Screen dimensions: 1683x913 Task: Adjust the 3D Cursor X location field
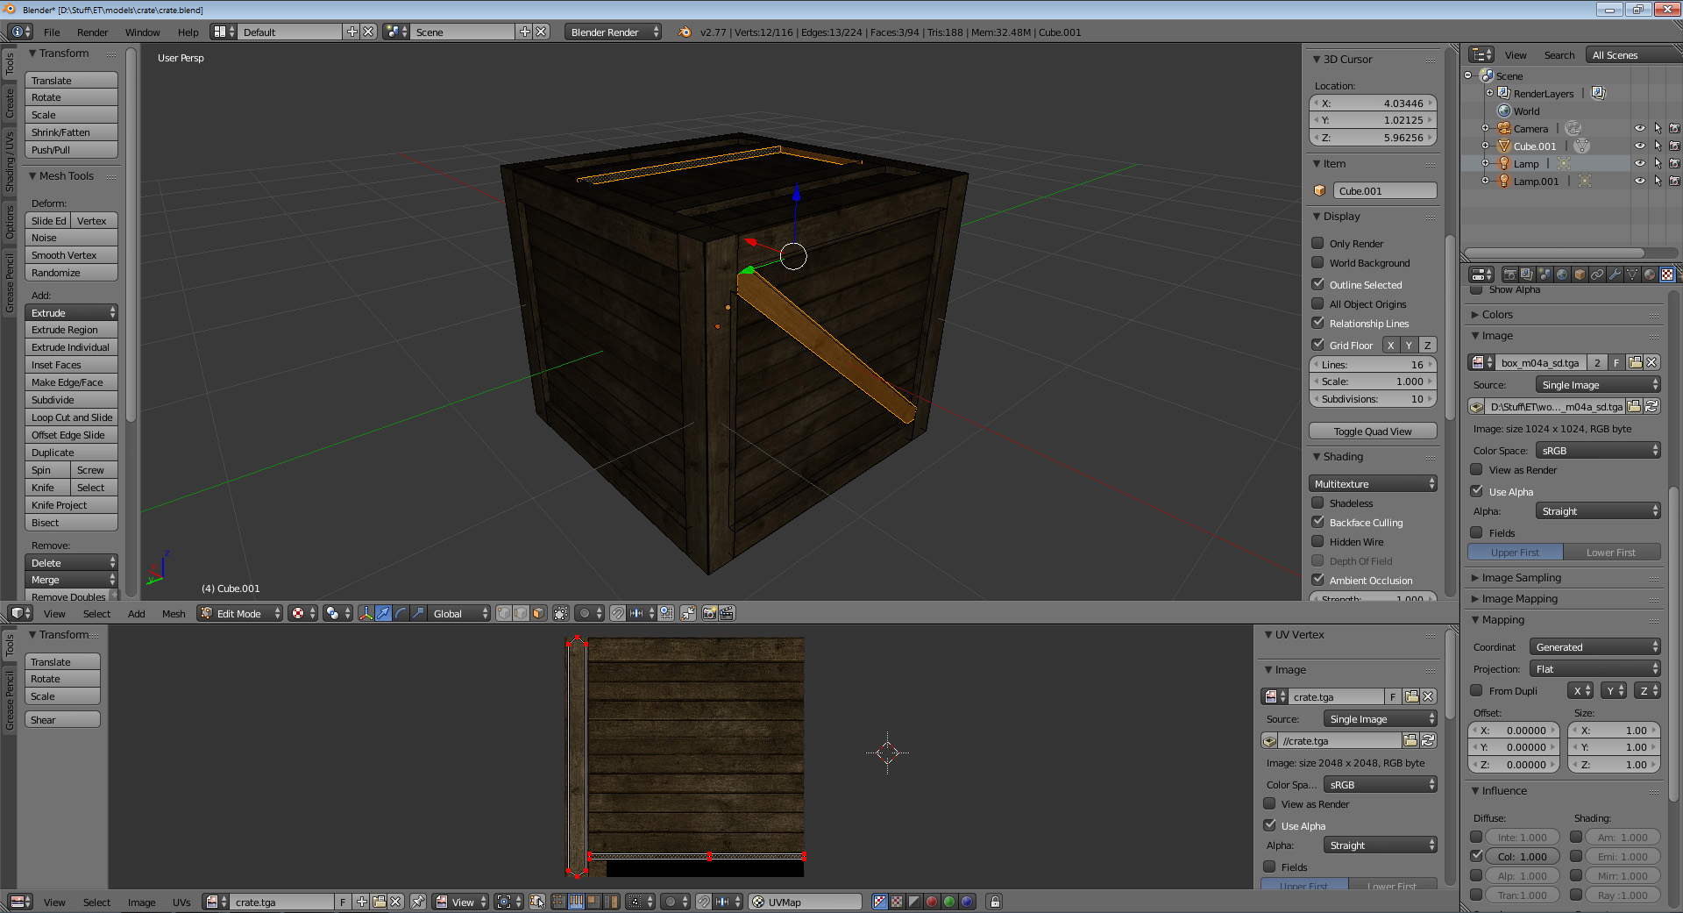[1373, 103]
